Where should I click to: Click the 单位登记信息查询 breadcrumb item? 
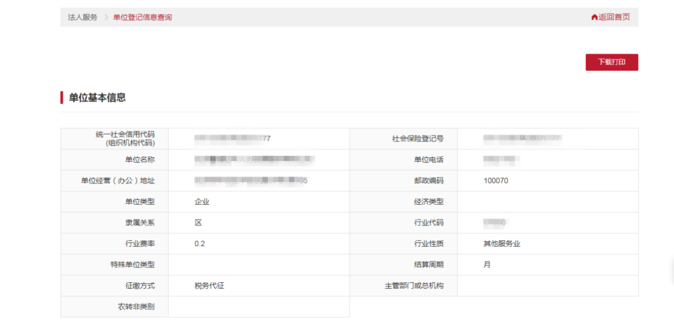[142, 17]
